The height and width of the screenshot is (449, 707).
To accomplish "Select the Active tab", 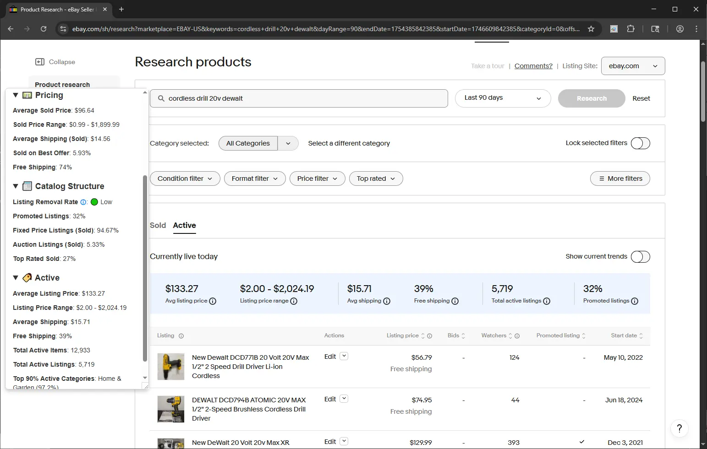I will 184,225.
